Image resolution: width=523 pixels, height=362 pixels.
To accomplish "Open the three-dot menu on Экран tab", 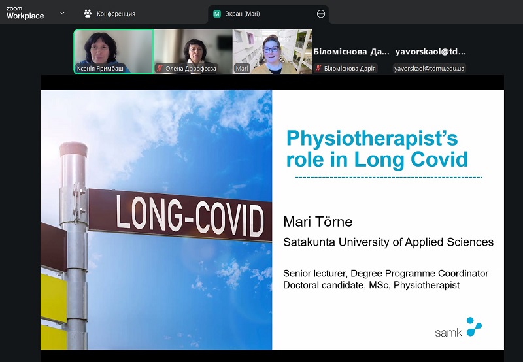I will click(320, 14).
